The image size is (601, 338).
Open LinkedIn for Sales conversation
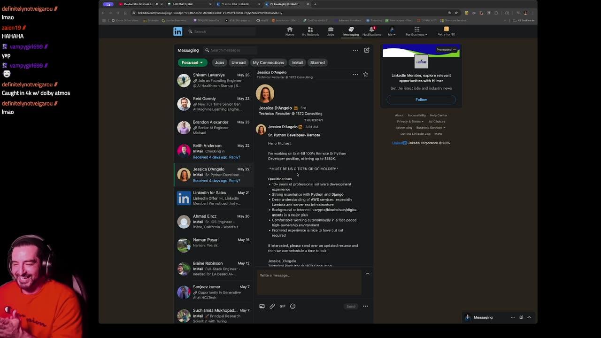214,198
